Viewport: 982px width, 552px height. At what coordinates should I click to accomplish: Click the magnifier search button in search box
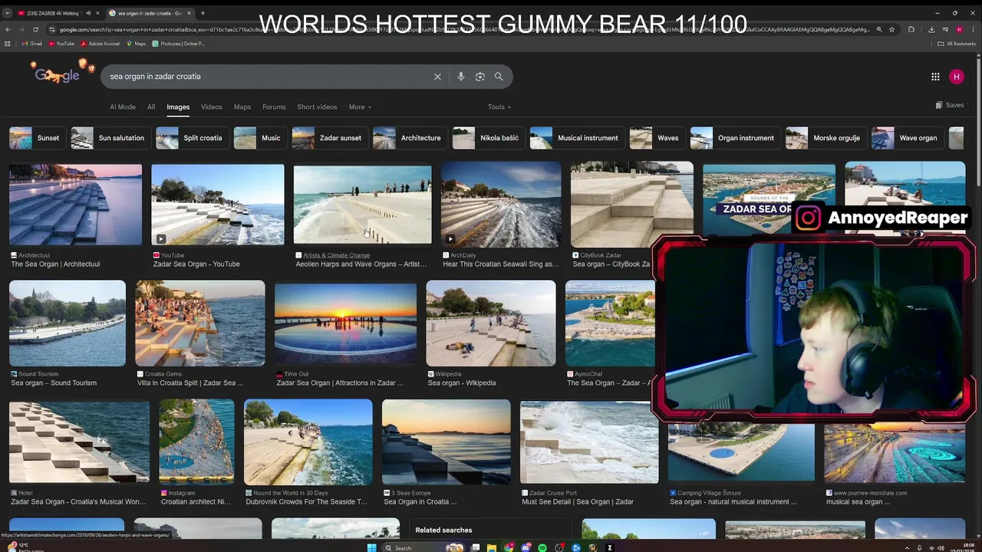pos(499,77)
